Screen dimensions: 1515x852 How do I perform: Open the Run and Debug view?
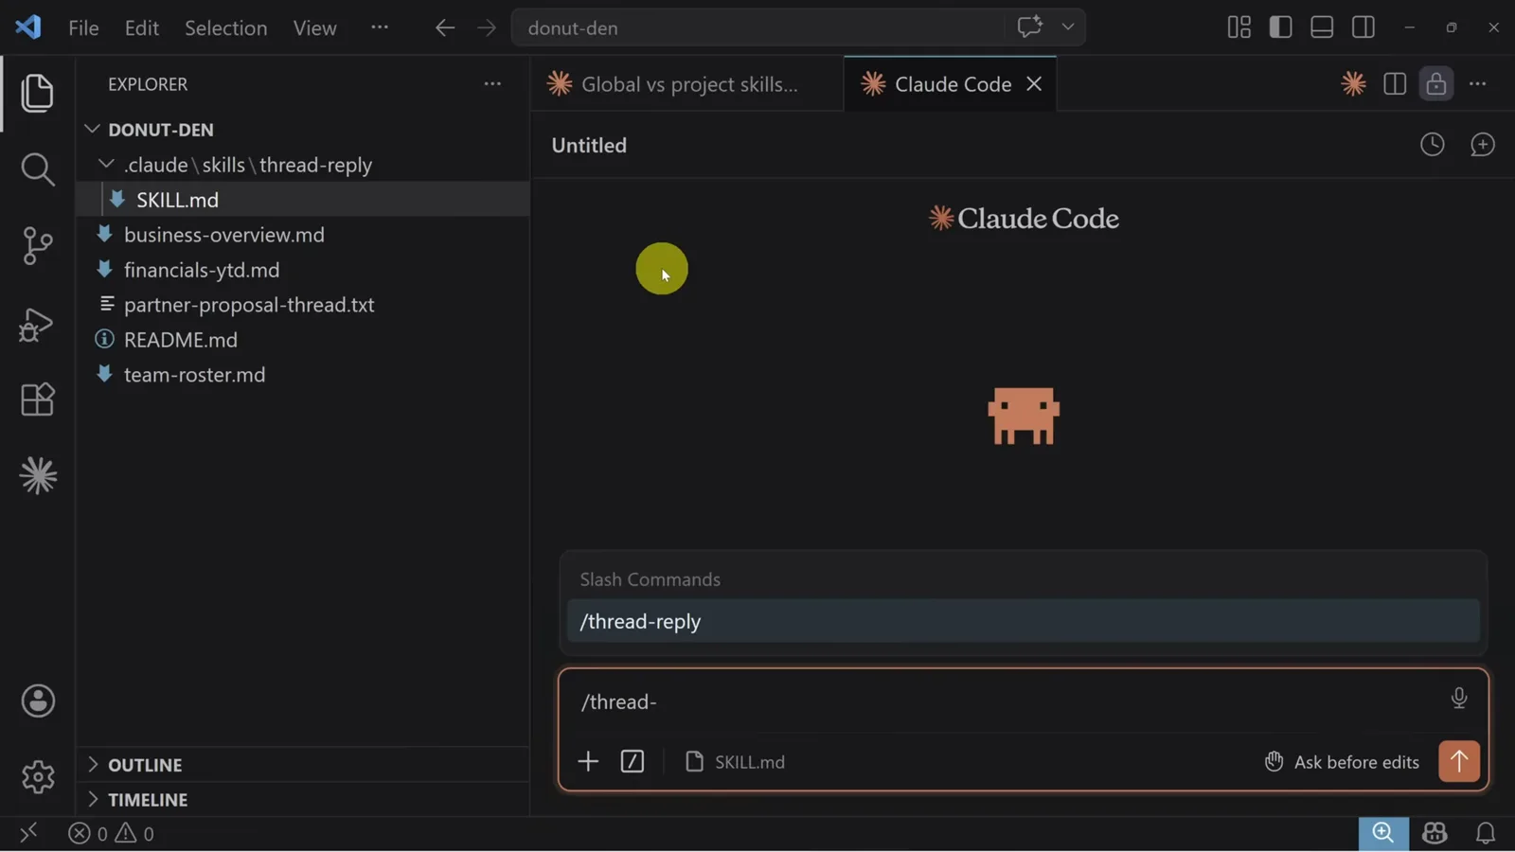pos(37,324)
